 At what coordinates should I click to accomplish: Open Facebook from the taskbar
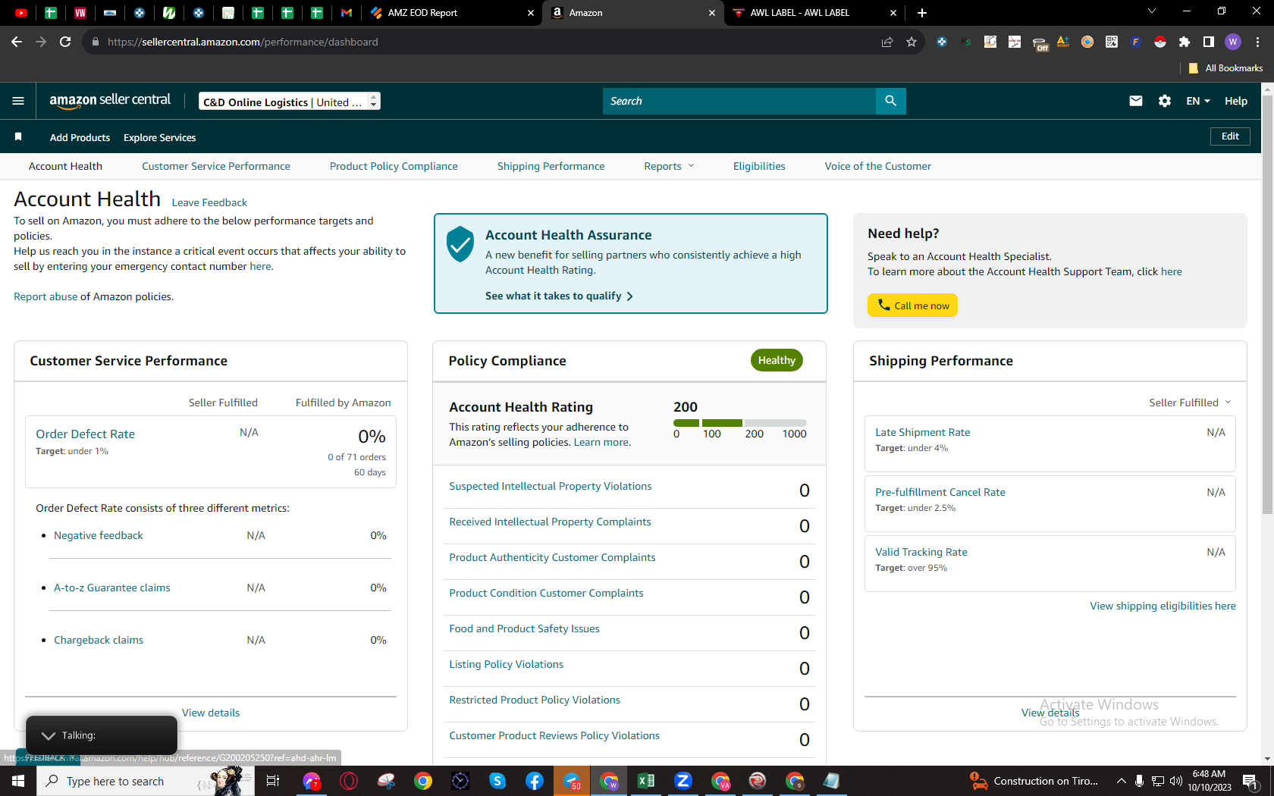pos(535,781)
